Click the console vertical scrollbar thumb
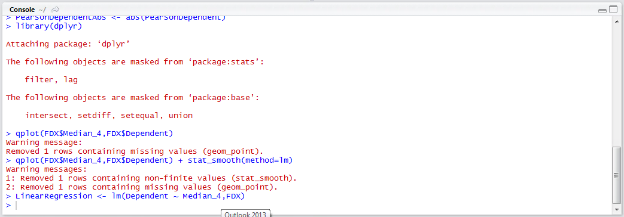This screenshot has width=624, height=217. coord(616,175)
